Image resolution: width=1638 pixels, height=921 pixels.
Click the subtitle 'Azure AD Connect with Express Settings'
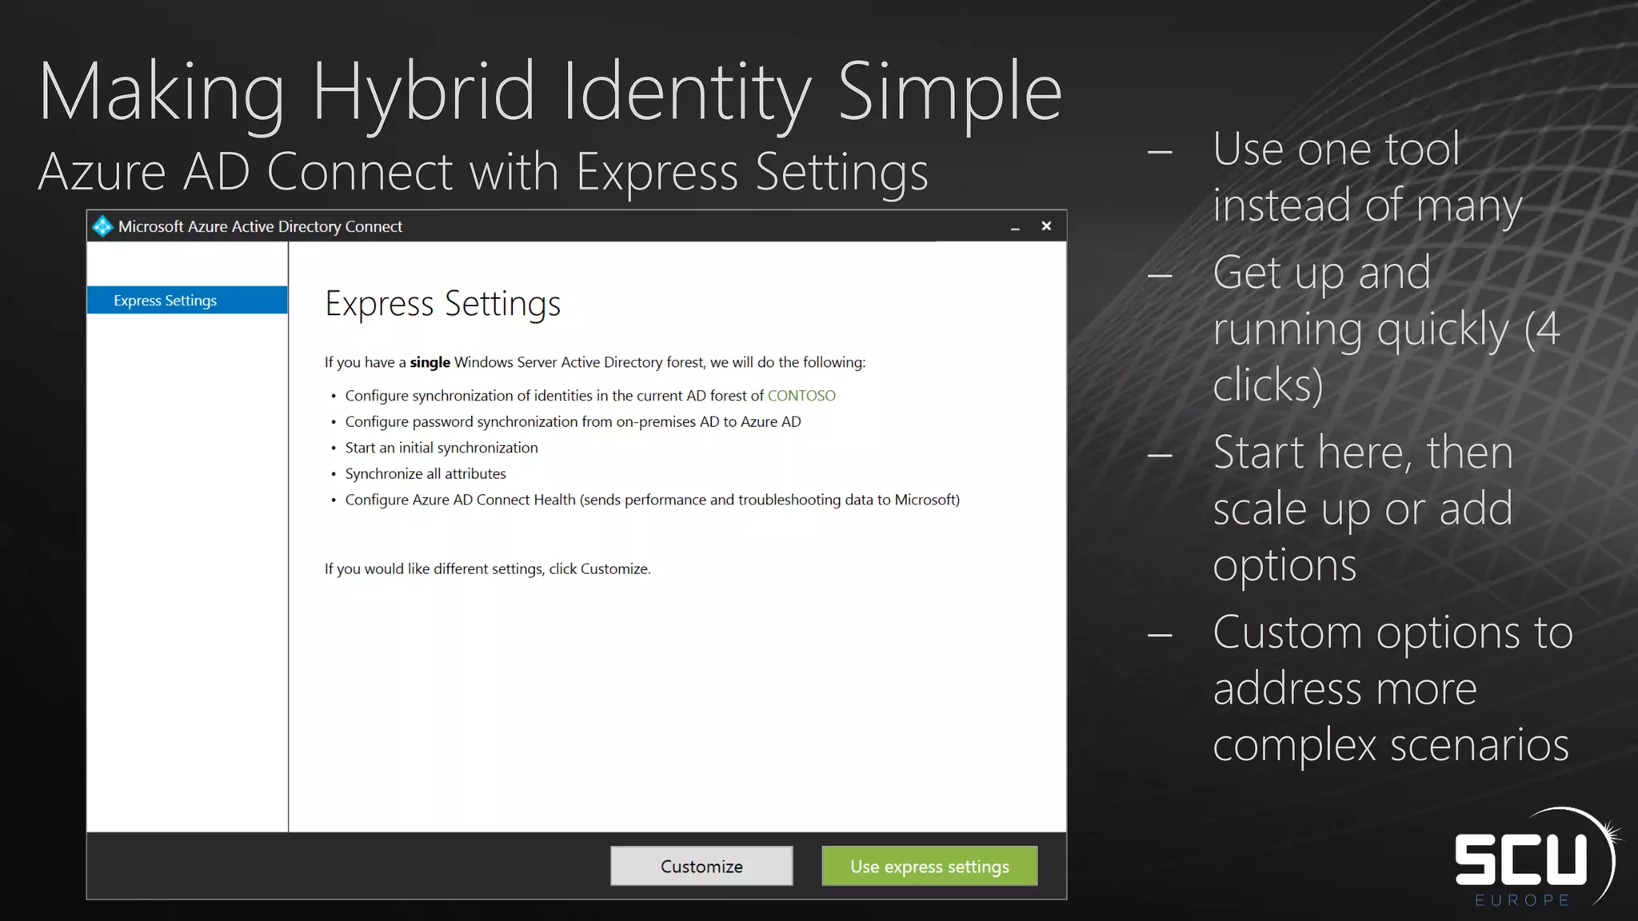pyautogui.click(x=483, y=173)
